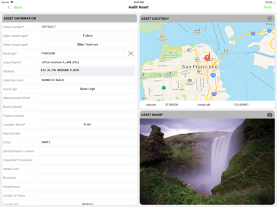277x207 pixels.
Task: Tap the Golden Gate Park marker on map
Action: 160,75
